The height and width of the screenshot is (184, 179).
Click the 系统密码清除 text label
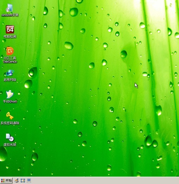pyautogui.click(x=10, y=123)
